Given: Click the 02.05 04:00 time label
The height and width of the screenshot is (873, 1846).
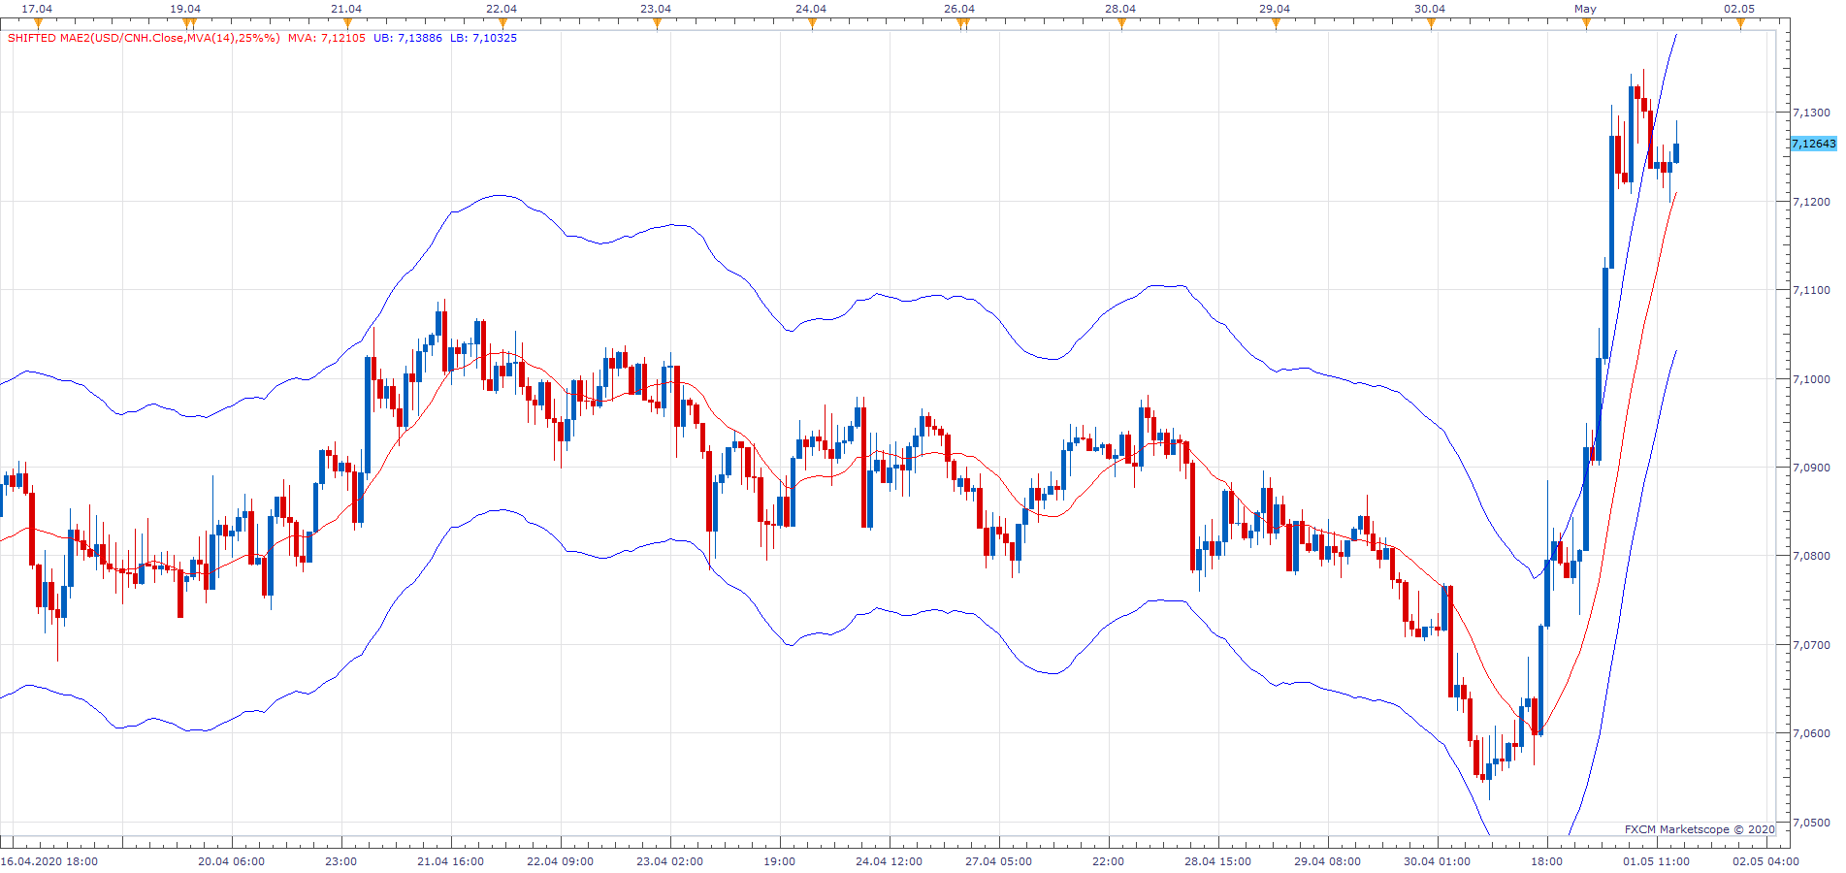Looking at the screenshot, I should click(x=1765, y=861).
